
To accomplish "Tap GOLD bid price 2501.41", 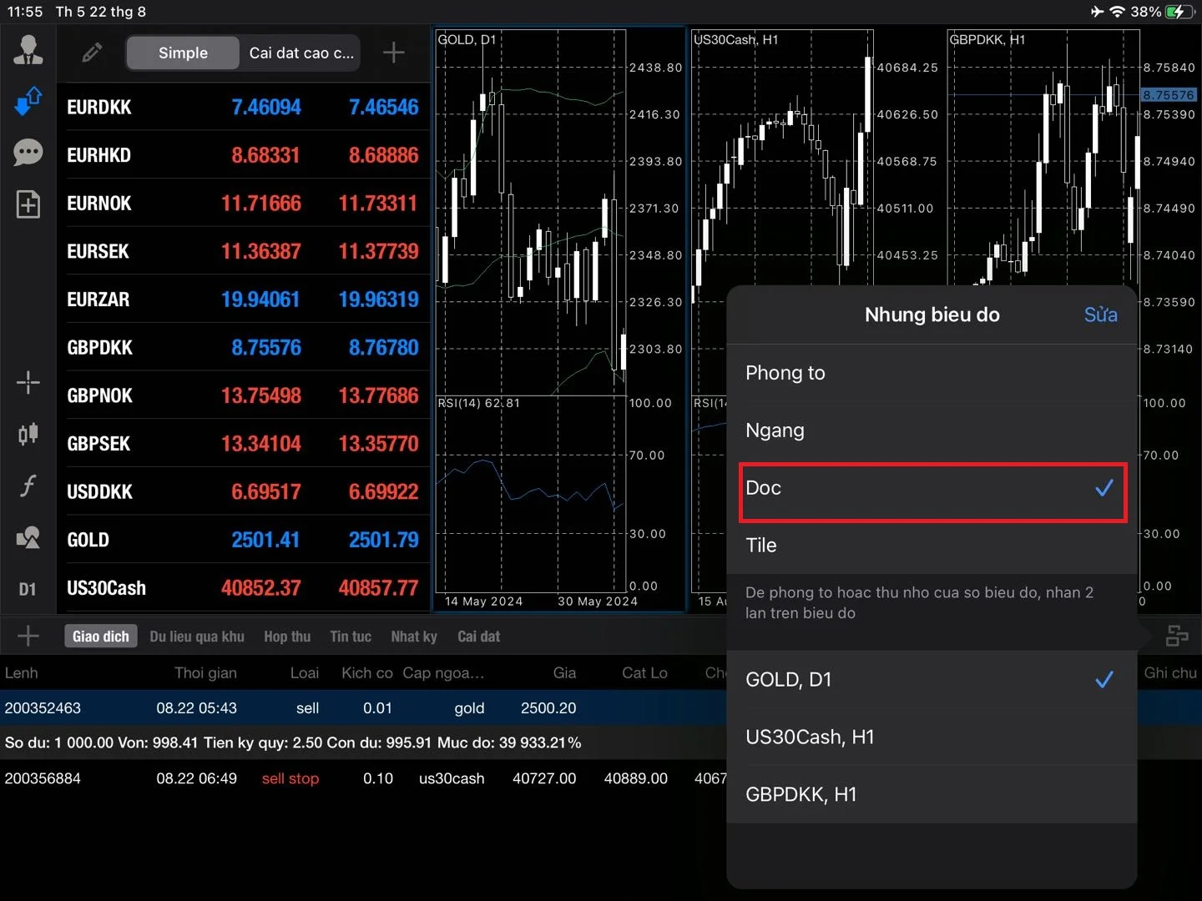I will (266, 540).
